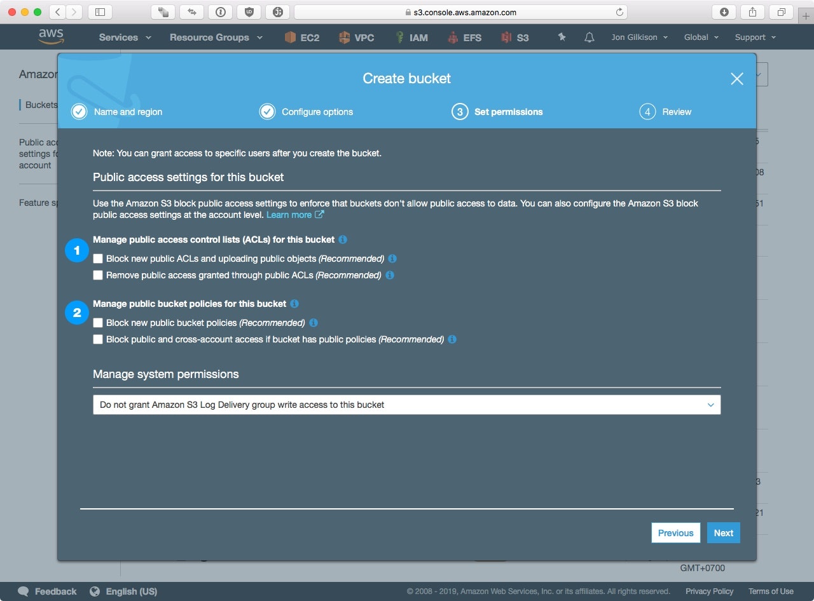
Task: Show info for Manage public ACLs heading
Action: (x=343, y=240)
